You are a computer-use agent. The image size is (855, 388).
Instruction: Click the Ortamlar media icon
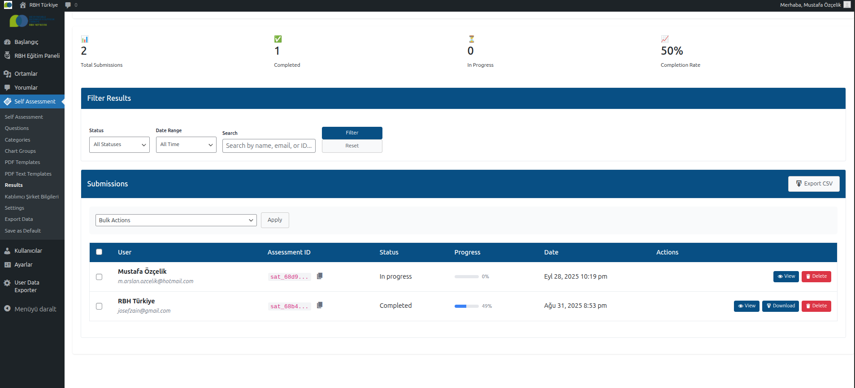pos(7,73)
